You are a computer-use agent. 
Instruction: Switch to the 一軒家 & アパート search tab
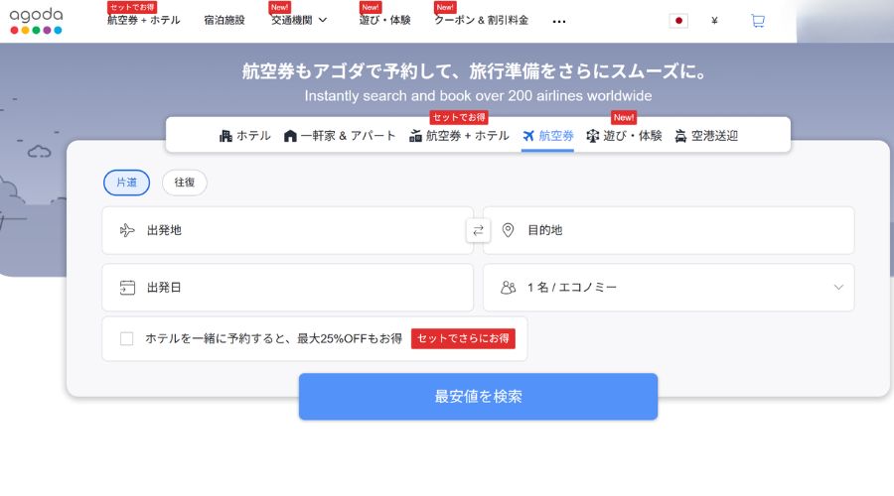click(x=340, y=136)
